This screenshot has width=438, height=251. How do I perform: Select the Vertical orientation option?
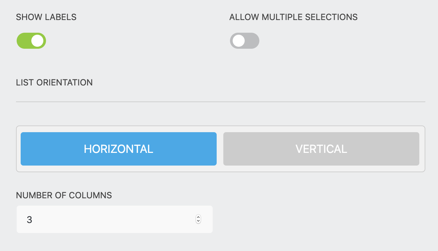coord(321,149)
